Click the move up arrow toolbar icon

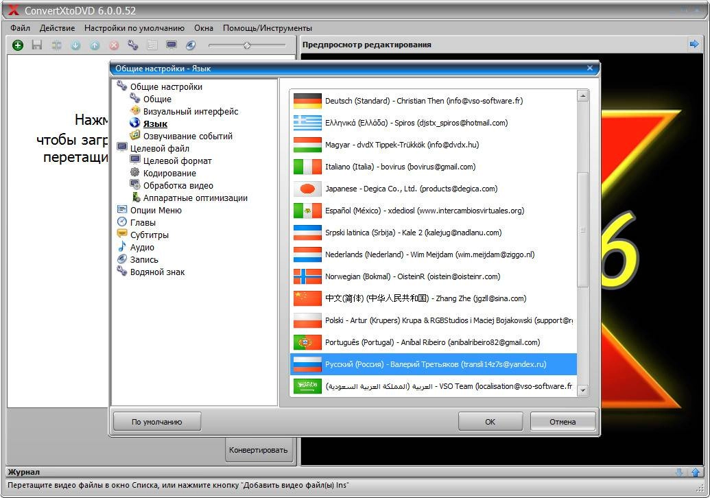[x=95, y=45]
